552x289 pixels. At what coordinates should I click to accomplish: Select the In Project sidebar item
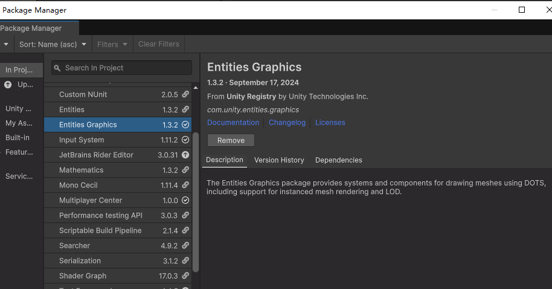click(x=22, y=70)
